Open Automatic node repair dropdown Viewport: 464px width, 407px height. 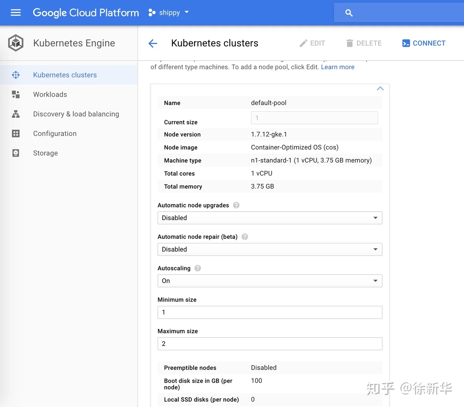(x=270, y=249)
